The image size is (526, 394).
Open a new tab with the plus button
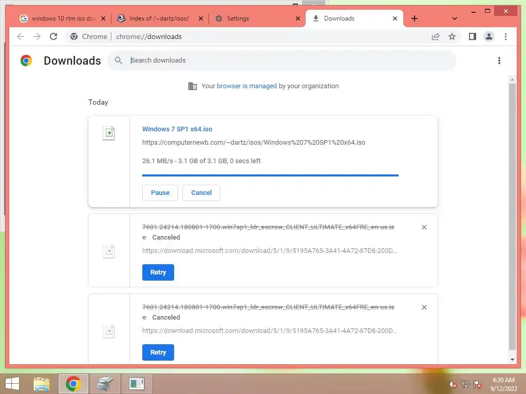pyautogui.click(x=415, y=18)
